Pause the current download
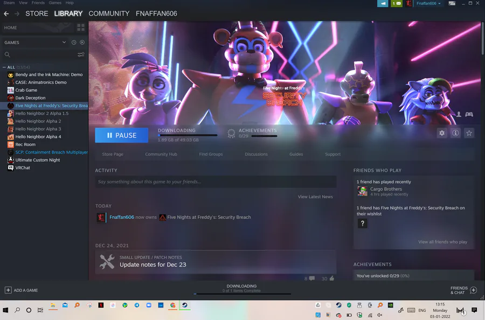This screenshot has width=485, height=320. point(122,135)
